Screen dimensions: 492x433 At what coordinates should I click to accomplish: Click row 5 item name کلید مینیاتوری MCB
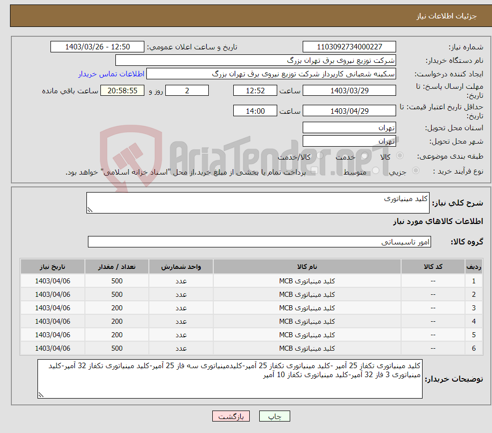[x=307, y=335]
